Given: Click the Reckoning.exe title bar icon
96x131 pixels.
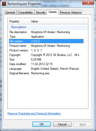Looking at the screenshot, I should coord(4,4).
